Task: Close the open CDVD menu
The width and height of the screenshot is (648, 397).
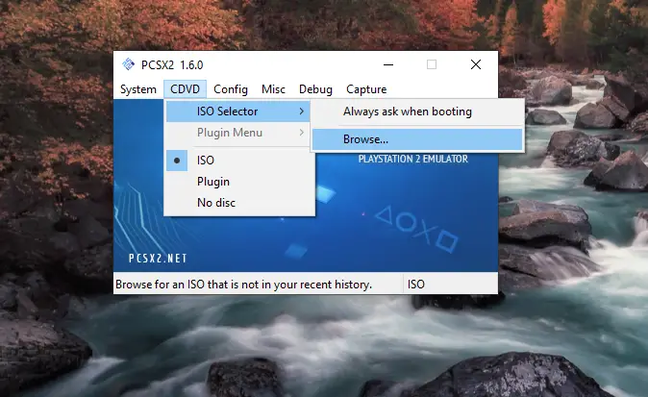Action: click(185, 89)
